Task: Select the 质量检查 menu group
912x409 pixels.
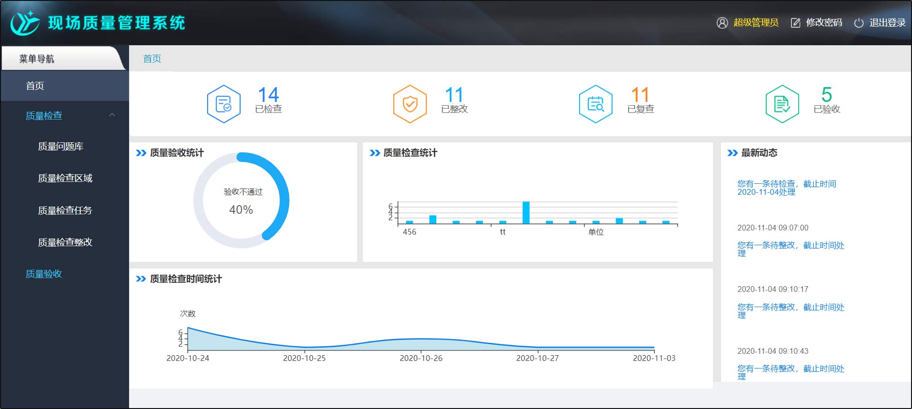Action: point(65,116)
